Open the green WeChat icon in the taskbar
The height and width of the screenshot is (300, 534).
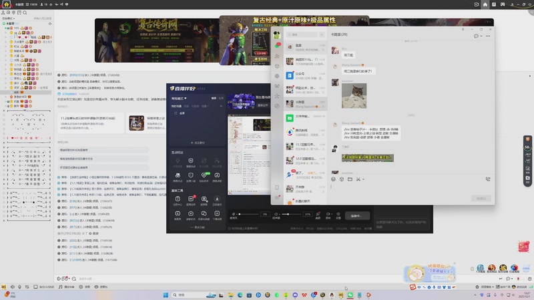coord(350,295)
